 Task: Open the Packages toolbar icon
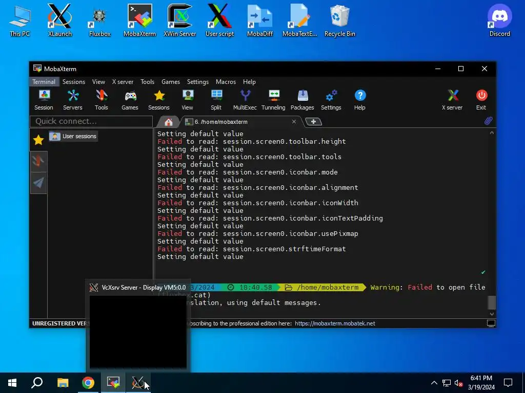click(302, 100)
